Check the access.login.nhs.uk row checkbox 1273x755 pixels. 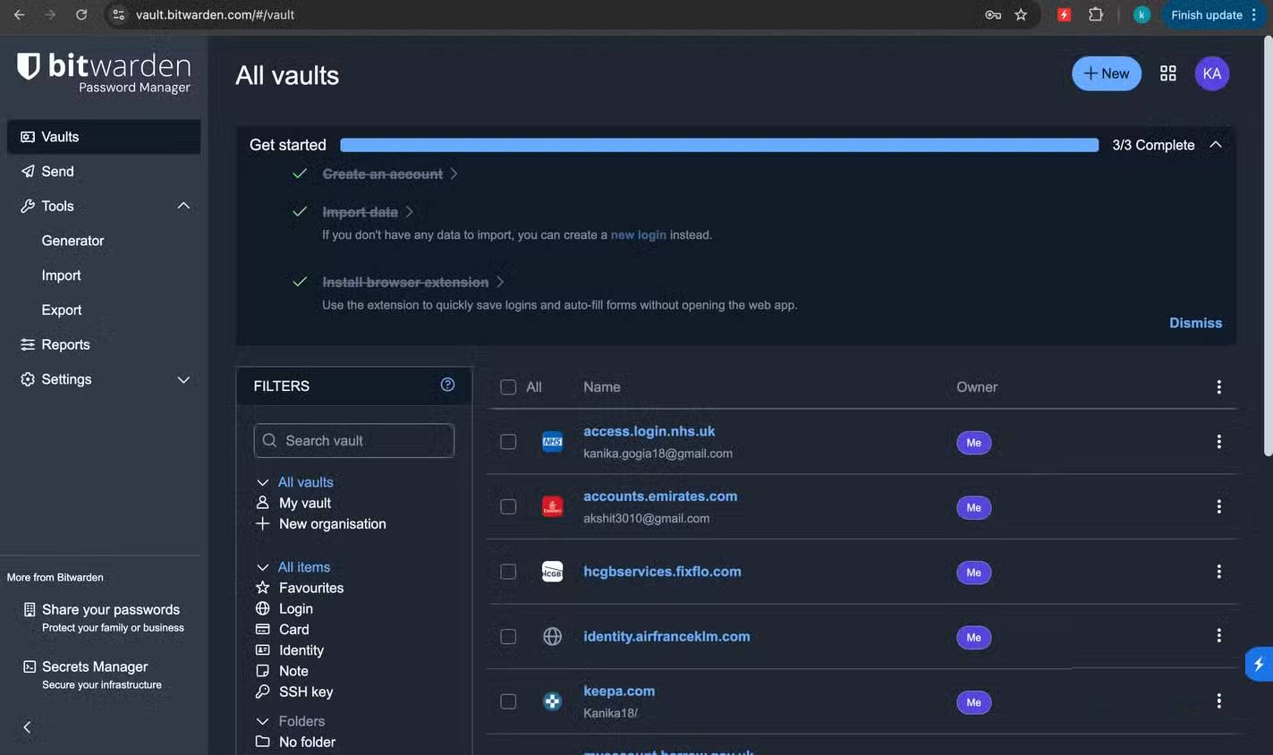click(508, 442)
